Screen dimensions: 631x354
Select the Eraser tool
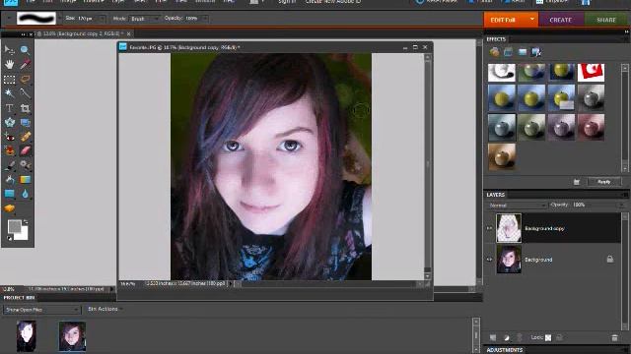25,150
